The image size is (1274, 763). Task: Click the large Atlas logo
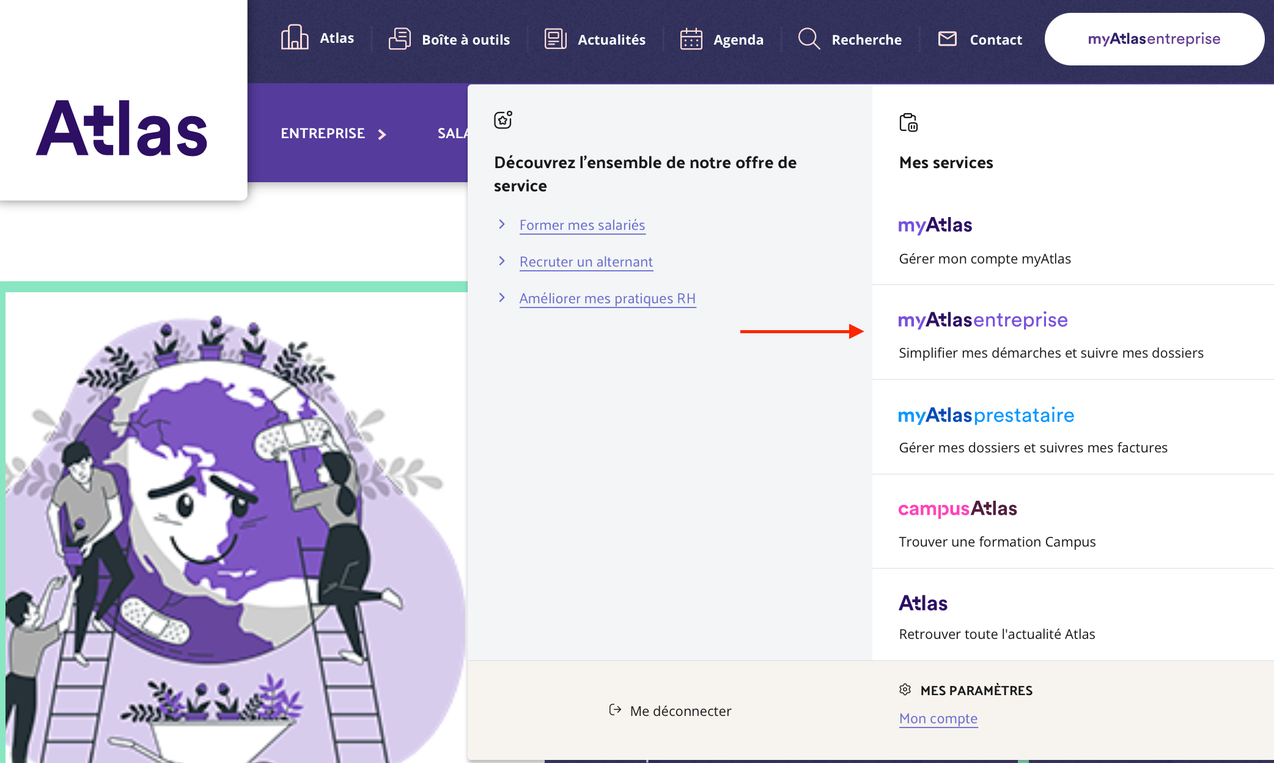tap(122, 128)
